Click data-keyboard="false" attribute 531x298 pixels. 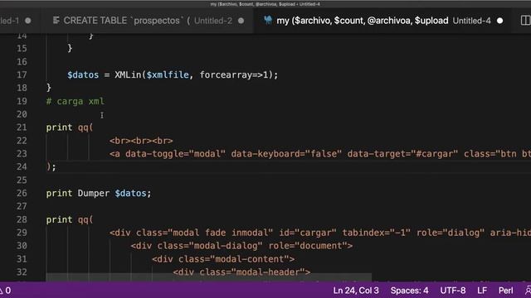point(286,154)
